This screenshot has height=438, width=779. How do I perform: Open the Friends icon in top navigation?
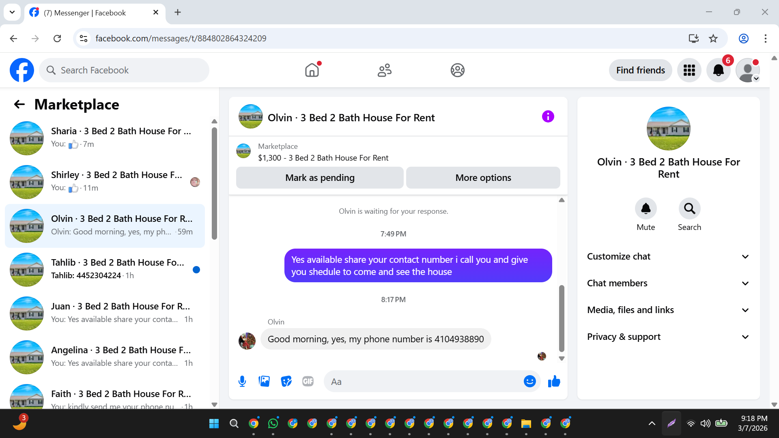[385, 70]
